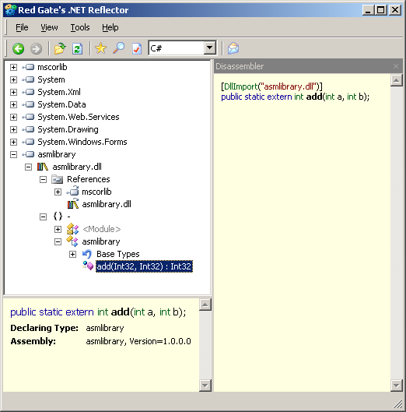Collapse the asmlibrary assembly node
This screenshot has height=412, width=406.
13,154
